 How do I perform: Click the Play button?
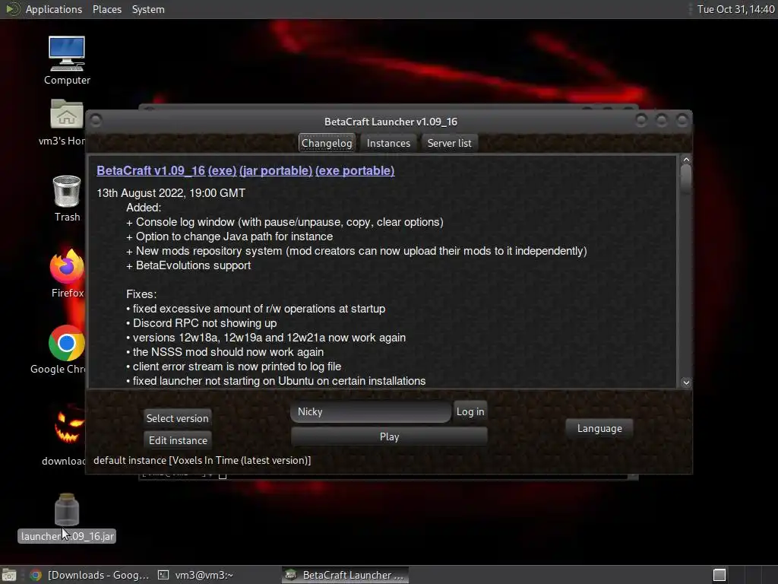coord(389,436)
